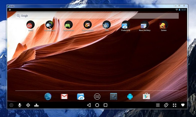Click the Wi-Fi status icon
Viewport: 196px width, 117px height.
177,9
